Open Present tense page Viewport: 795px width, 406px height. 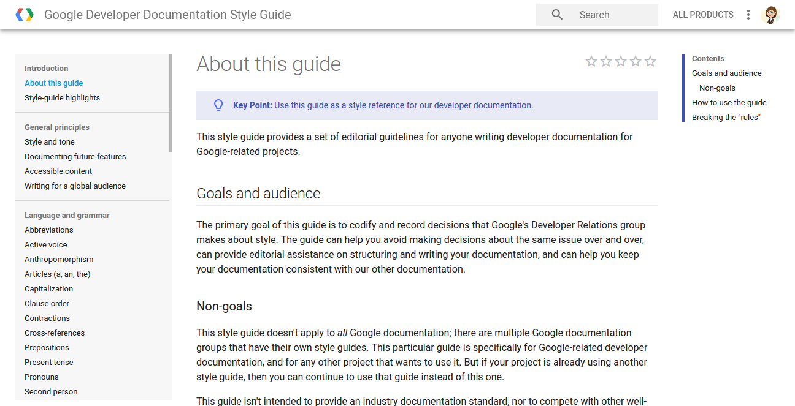click(49, 363)
